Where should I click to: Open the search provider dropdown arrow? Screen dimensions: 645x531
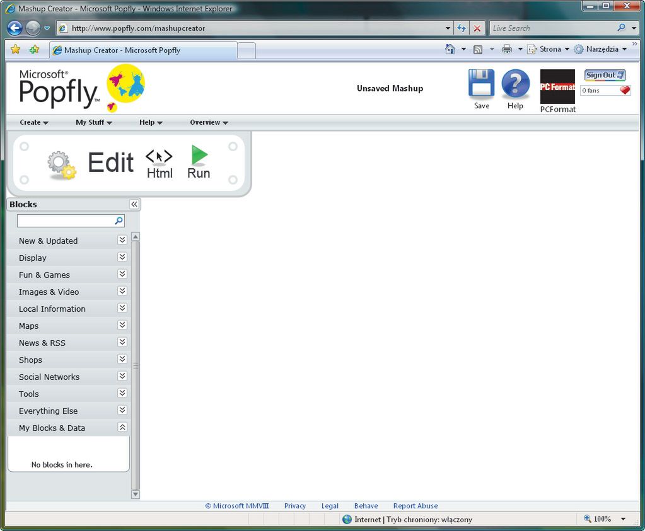point(634,28)
